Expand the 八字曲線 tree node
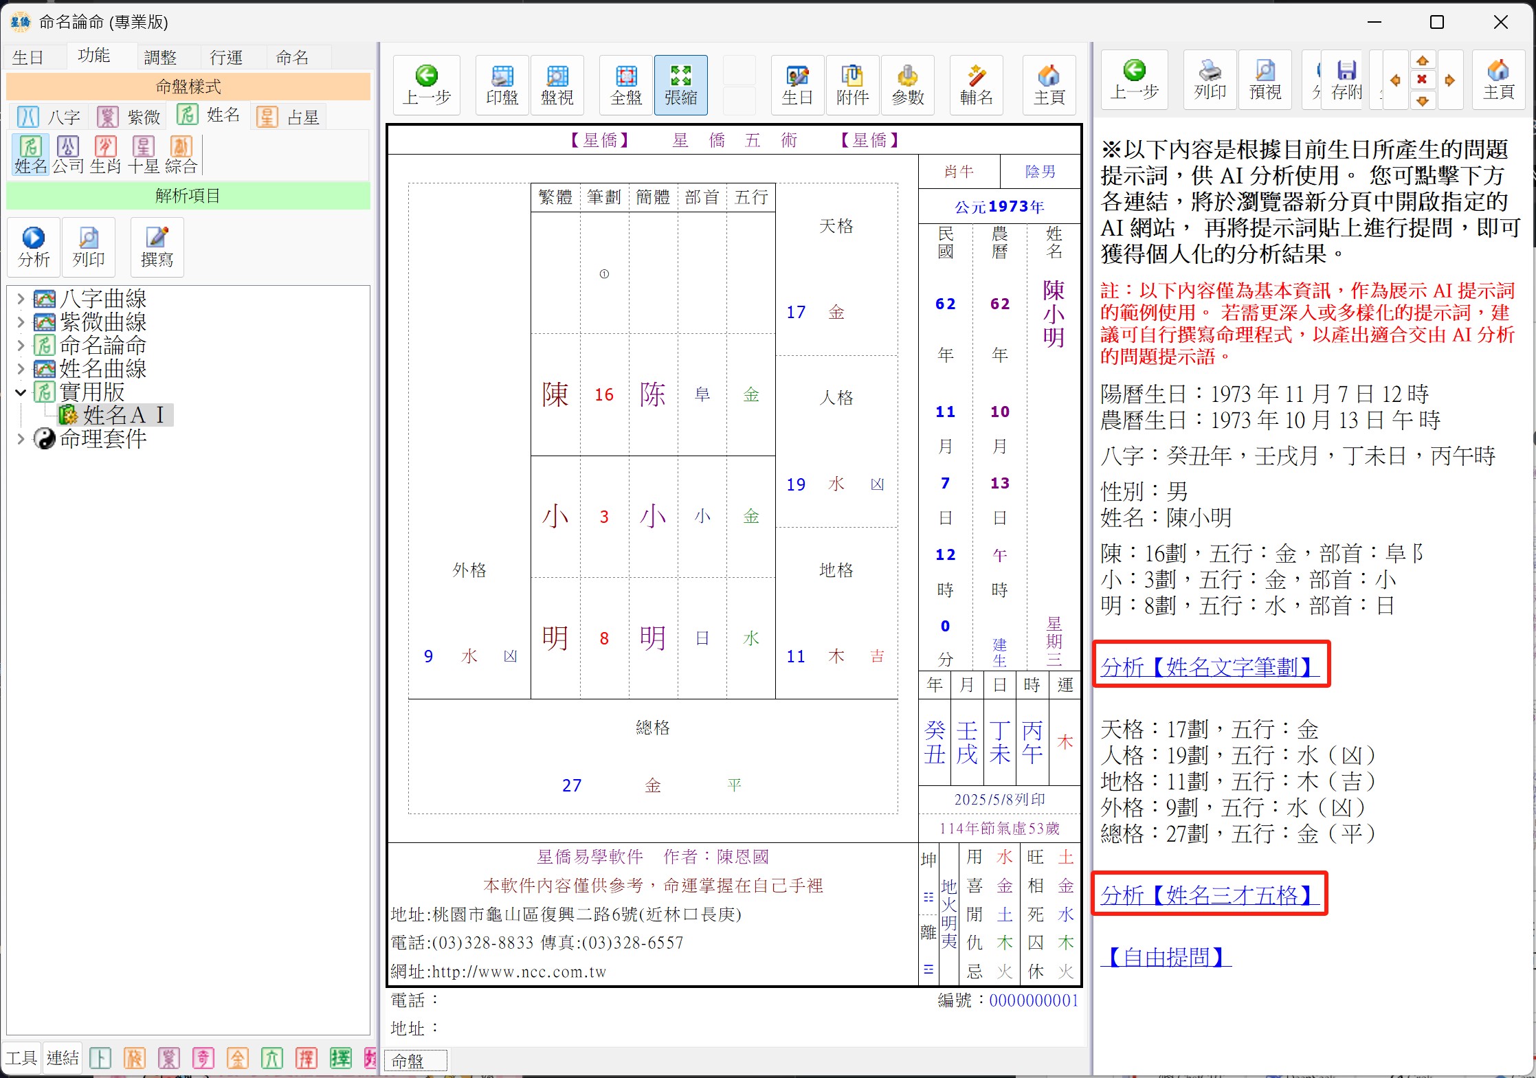Image resolution: width=1536 pixels, height=1078 pixels. tap(21, 299)
